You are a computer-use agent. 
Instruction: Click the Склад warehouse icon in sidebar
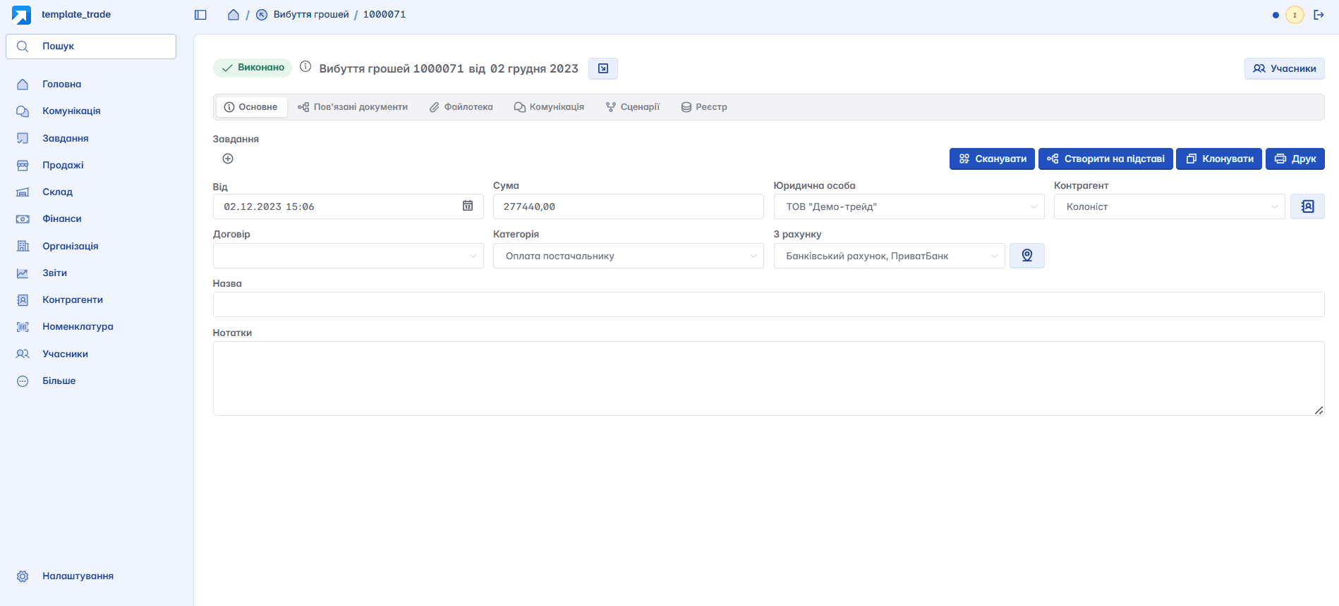click(x=23, y=192)
